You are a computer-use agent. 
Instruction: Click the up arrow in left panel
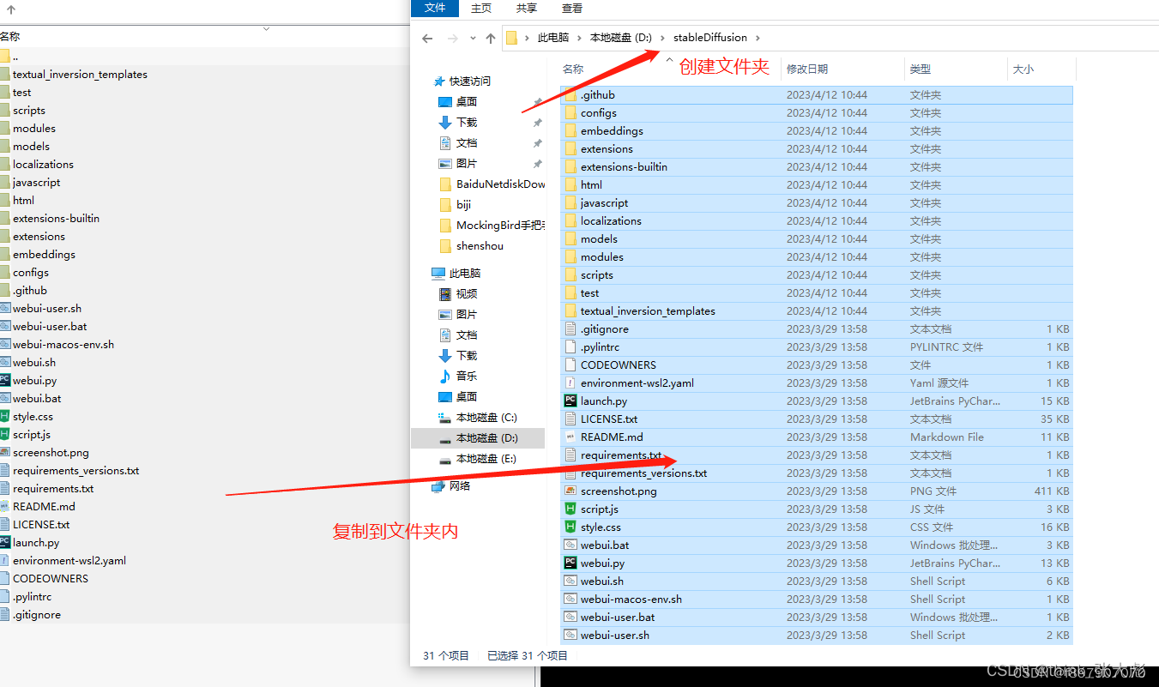tap(10, 9)
